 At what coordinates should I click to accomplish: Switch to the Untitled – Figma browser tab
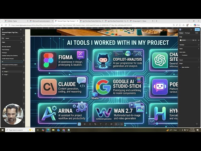[x=16, y=21]
